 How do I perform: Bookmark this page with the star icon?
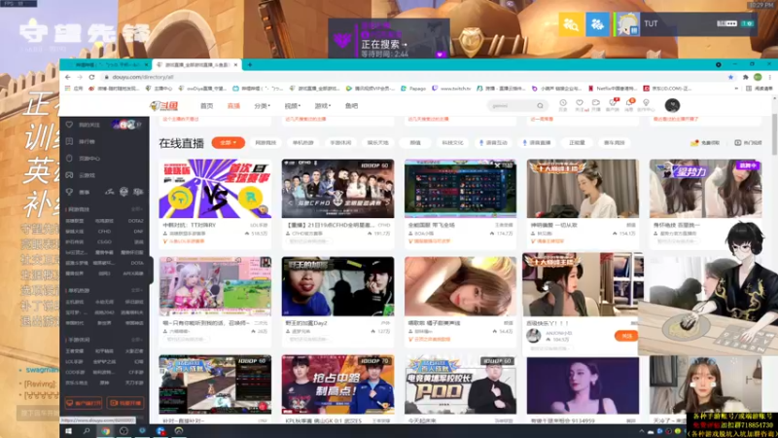[730, 77]
